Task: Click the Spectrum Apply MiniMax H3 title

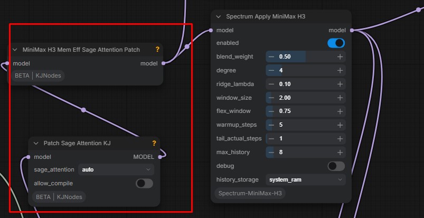Action: 266,16
